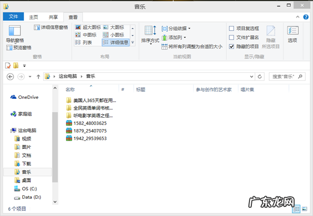Open 视频 folder in navigation pane
The height and width of the screenshot is (216, 313).
(x=23, y=139)
